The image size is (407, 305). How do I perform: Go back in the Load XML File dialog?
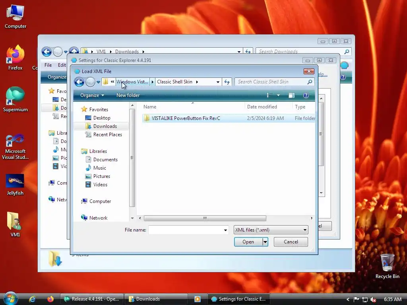point(79,82)
